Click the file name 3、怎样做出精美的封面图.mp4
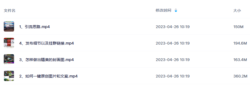The image size is (250, 98). [46, 60]
